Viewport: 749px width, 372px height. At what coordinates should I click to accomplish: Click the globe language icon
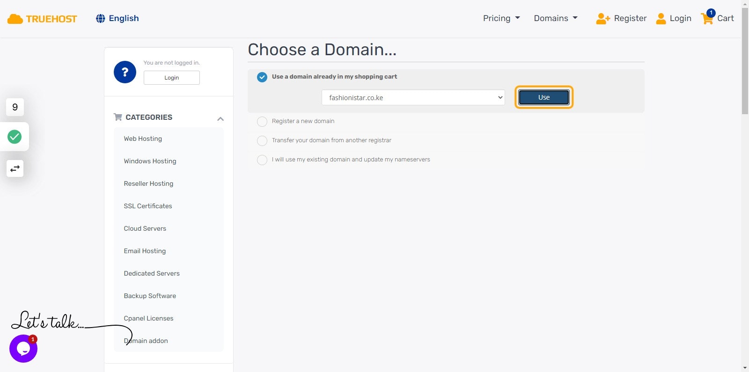[100, 18]
